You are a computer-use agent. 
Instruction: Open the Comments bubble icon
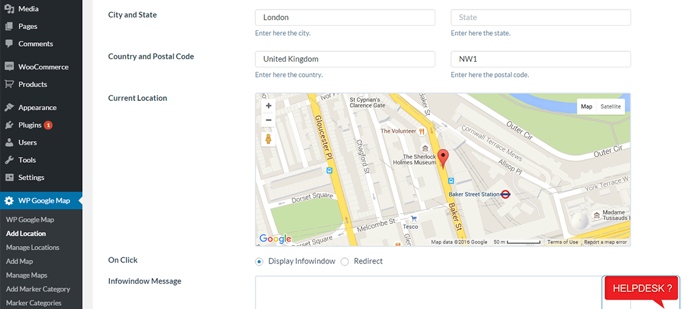9,44
